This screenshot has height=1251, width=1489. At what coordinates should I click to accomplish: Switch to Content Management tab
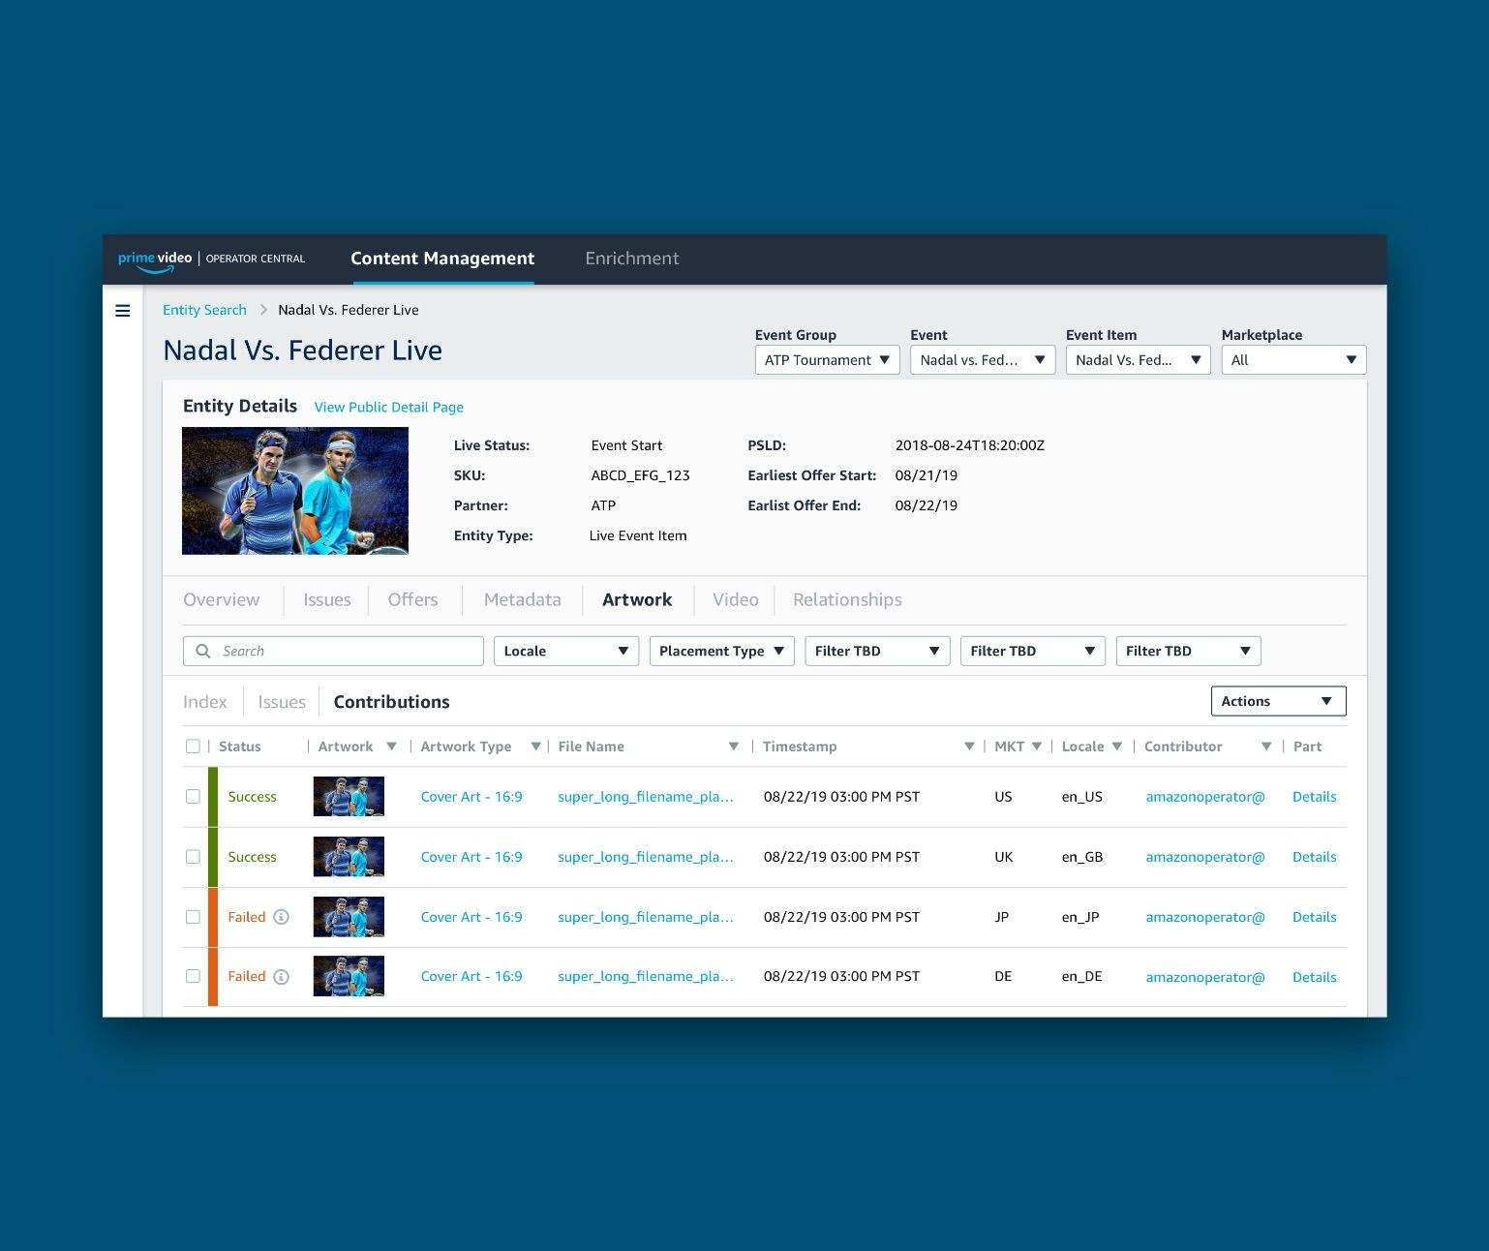point(442,259)
